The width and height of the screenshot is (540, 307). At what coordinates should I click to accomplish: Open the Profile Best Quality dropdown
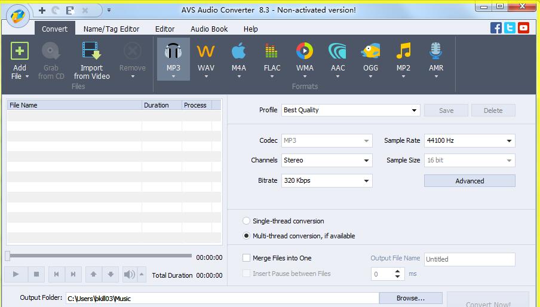coord(351,110)
